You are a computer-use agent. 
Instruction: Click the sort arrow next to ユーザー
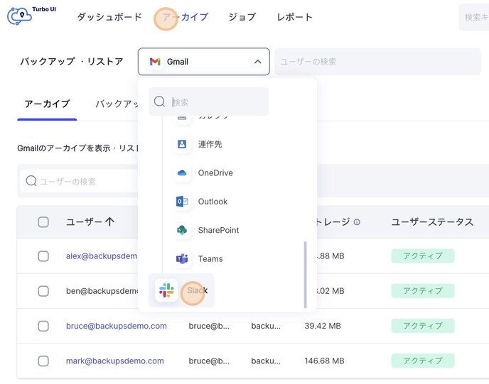point(109,221)
